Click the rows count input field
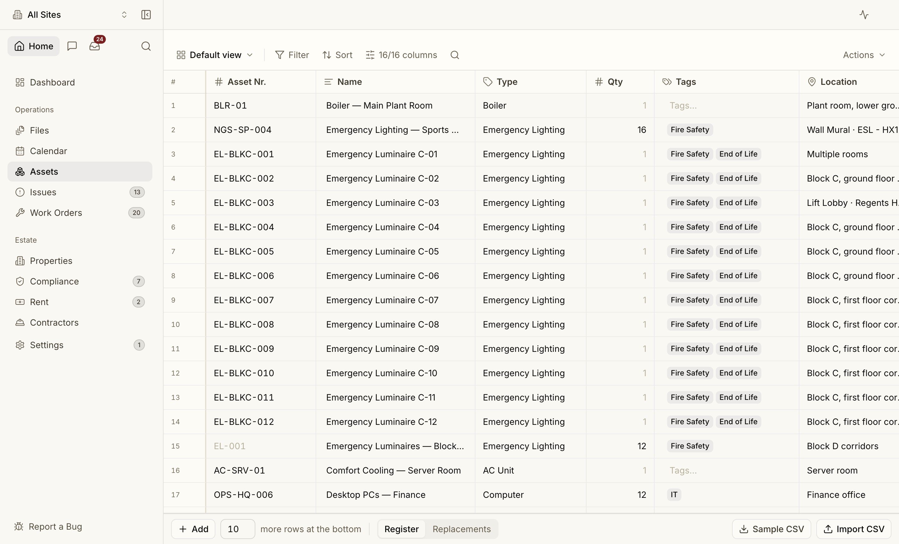Viewport: 899px width, 544px height. click(x=238, y=529)
